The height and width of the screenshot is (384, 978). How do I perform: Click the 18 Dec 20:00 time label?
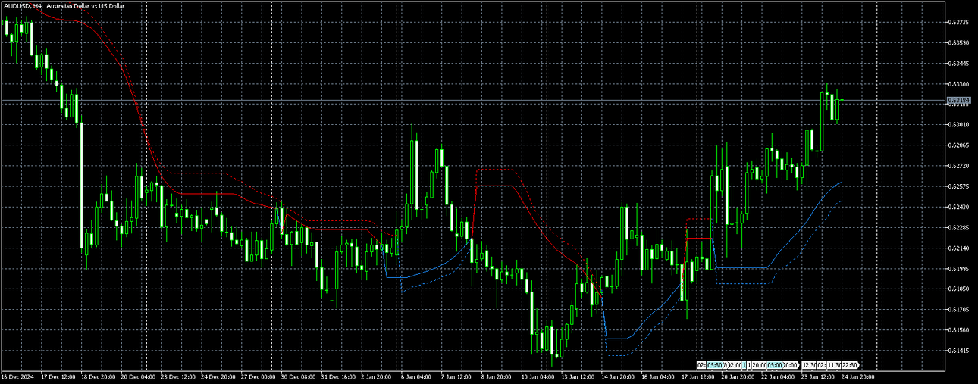pos(97,376)
